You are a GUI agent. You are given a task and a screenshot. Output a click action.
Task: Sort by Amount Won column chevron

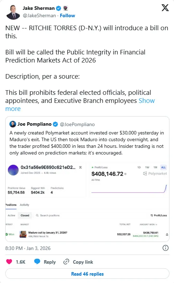tap(156, 224)
